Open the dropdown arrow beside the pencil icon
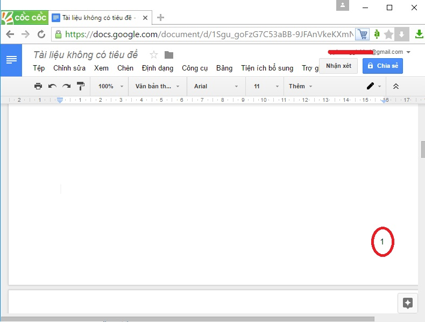The height and width of the screenshot is (322, 425). click(x=379, y=87)
